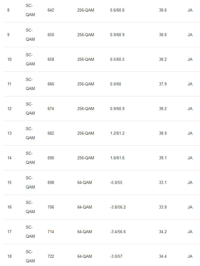Screen dimensions: 200x266
Task: Click the SC-QAM type for channel 16
Action: tap(30, 207)
